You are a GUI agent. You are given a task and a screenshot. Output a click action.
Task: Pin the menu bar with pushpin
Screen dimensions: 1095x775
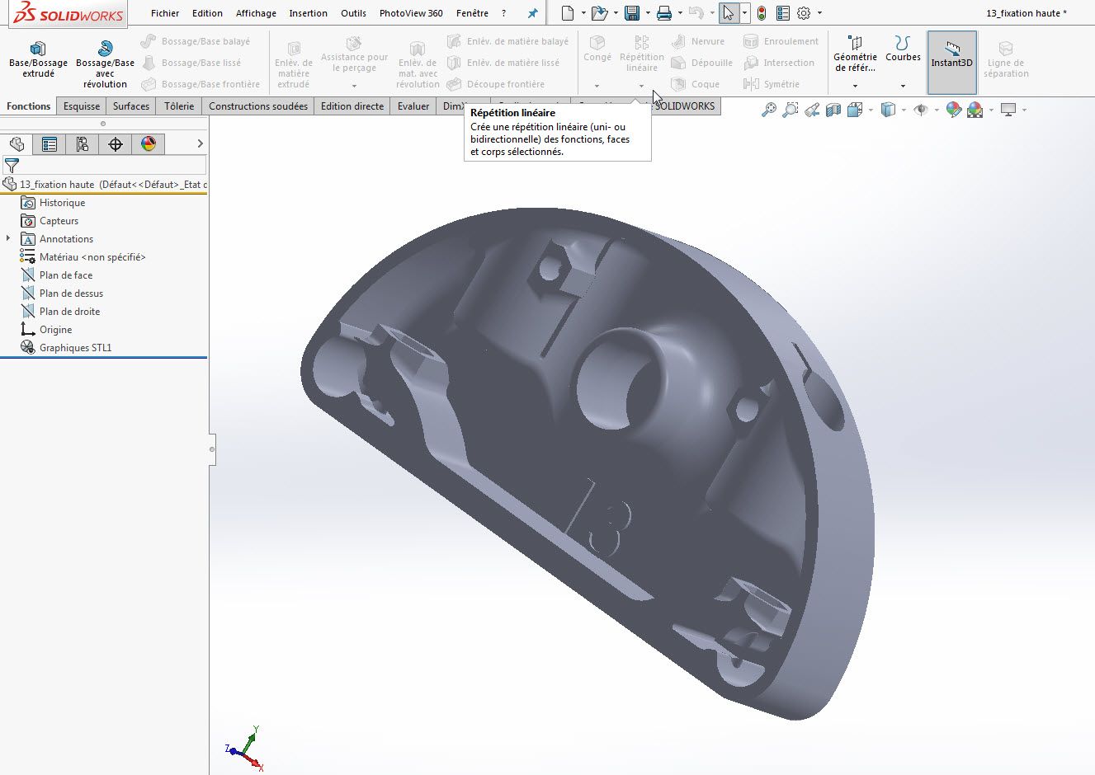(x=532, y=13)
